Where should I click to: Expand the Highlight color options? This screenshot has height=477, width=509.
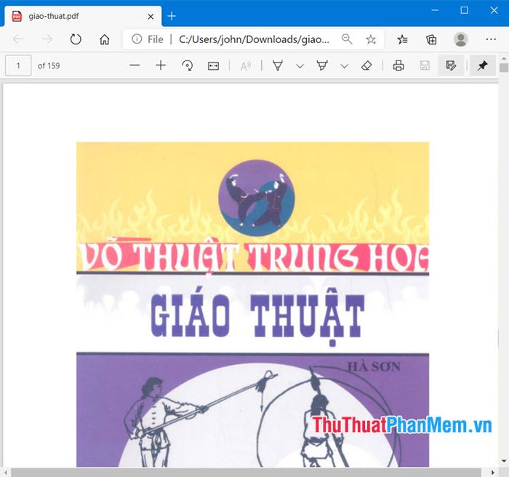click(x=345, y=66)
